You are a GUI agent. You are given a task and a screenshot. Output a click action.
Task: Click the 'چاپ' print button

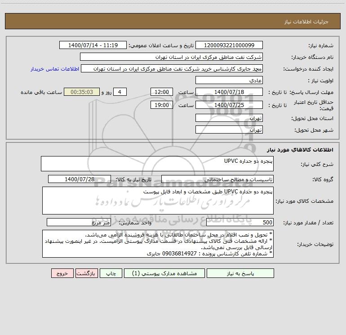pyautogui.click(x=111, y=273)
